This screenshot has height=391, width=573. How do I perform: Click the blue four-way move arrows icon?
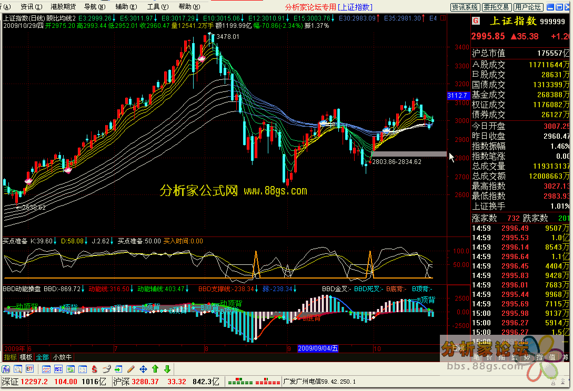point(143,369)
